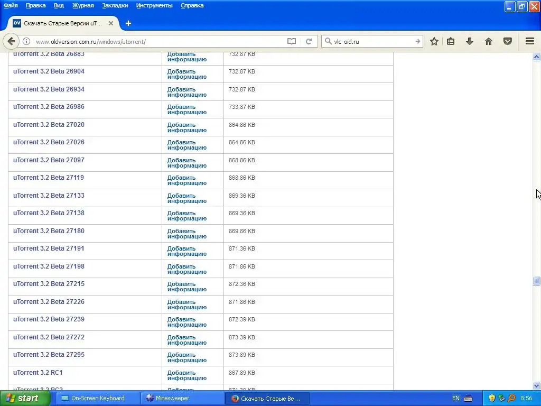Open uTorrent 3.2 Beta 26986 link
This screenshot has width=541, height=406.
coord(49,107)
